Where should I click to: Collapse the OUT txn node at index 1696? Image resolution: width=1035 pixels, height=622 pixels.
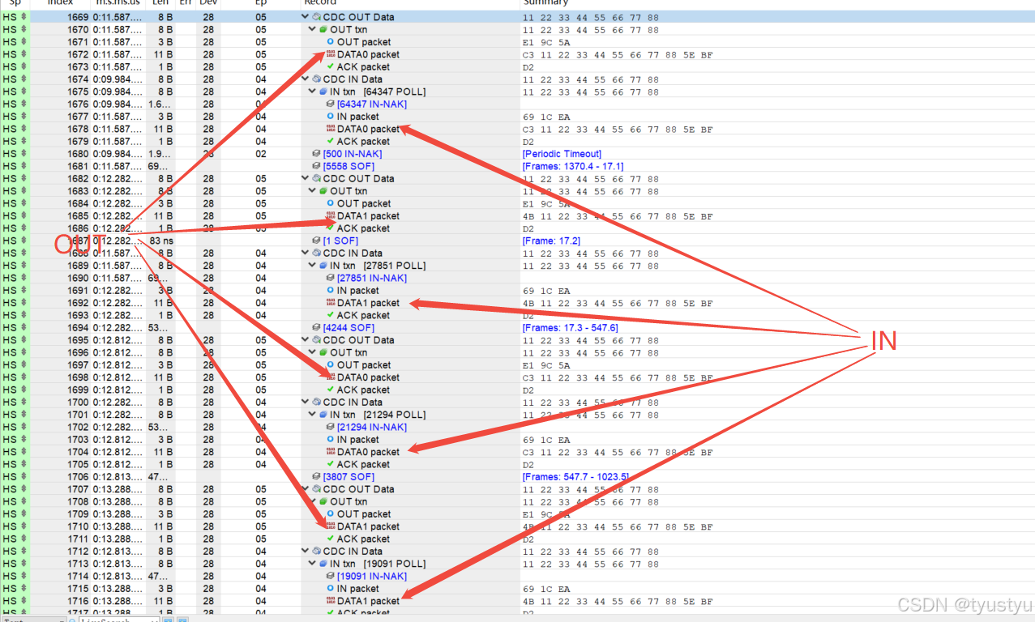[313, 352]
